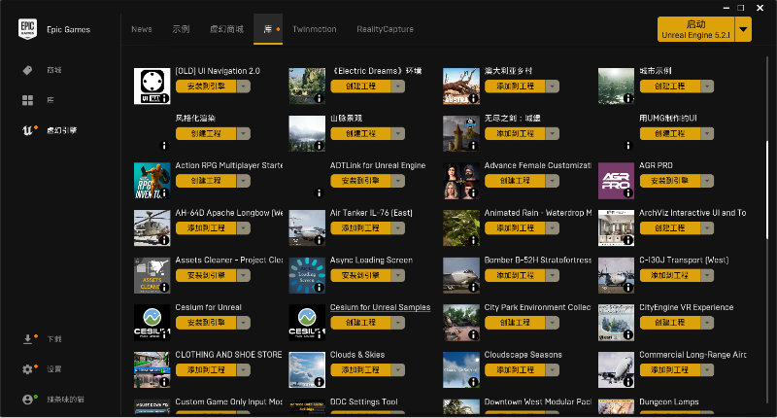Show info icon on Cloudscape Seasons
Viewport: 777px width, 418px height.
click(474, 382)
